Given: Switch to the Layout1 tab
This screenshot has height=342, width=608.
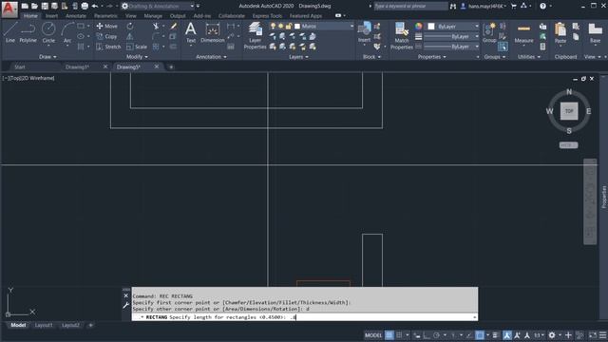Looking at the screenshot, I should pos(44,325).
